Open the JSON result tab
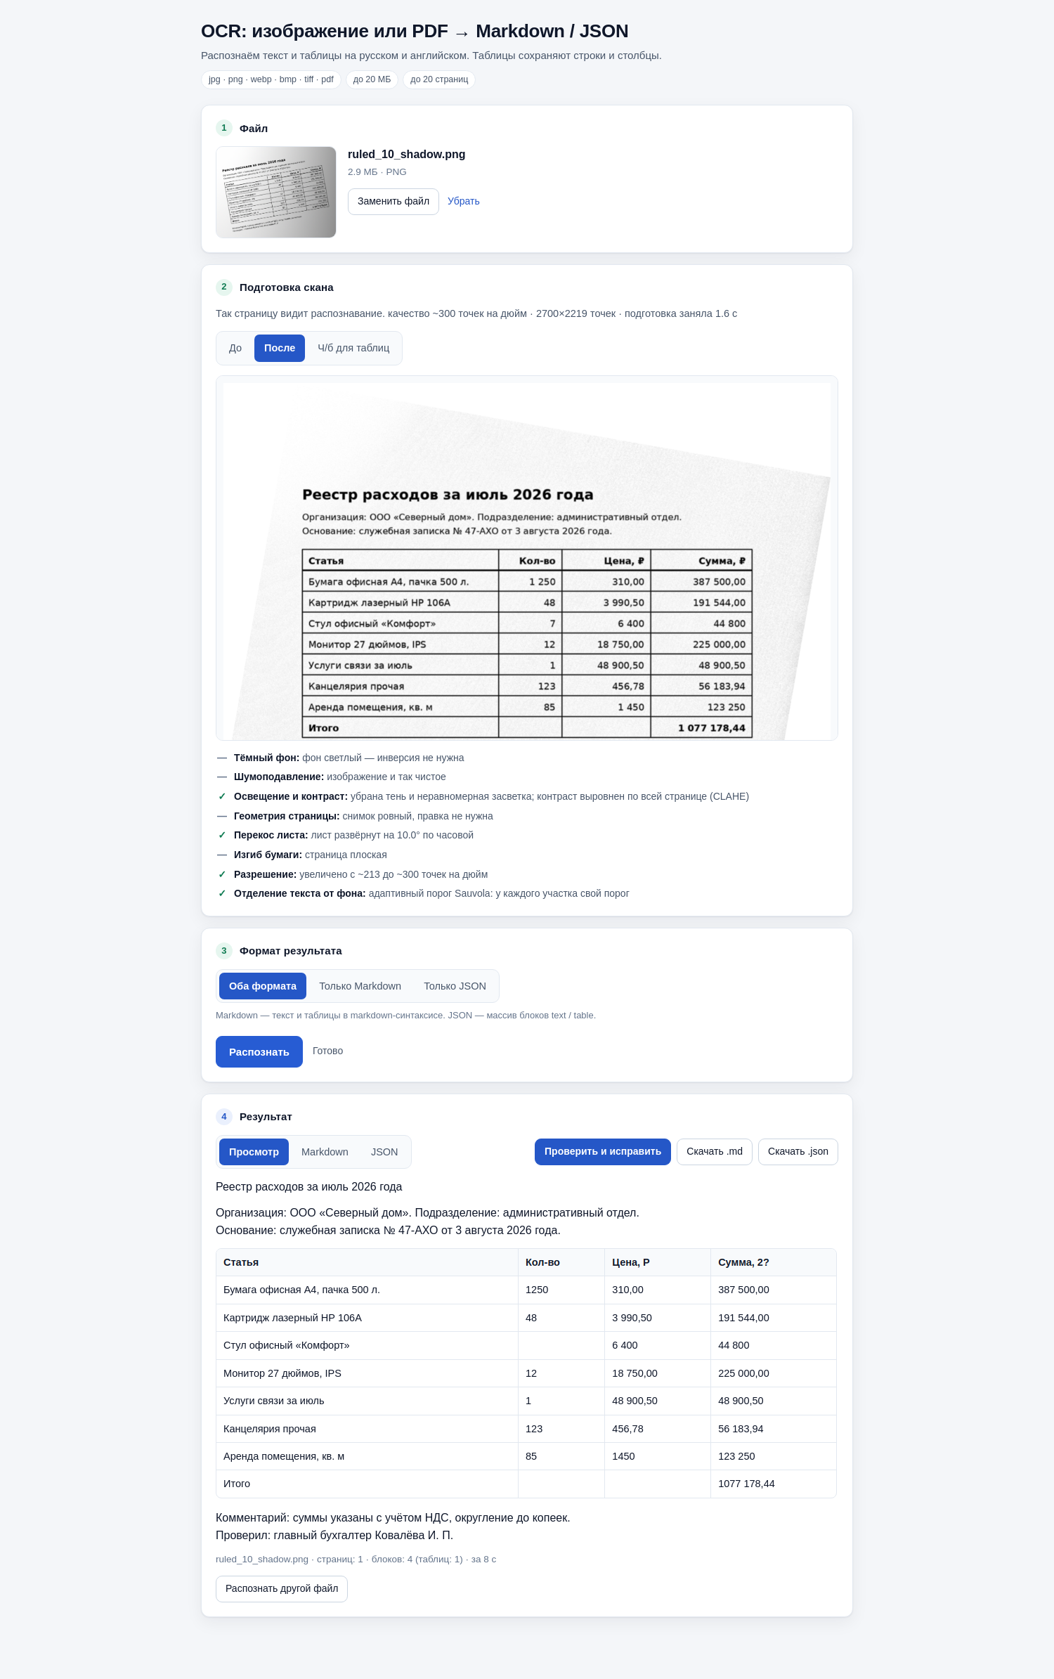This screenshot has height=1679, width=1054. click(384, 1152)
